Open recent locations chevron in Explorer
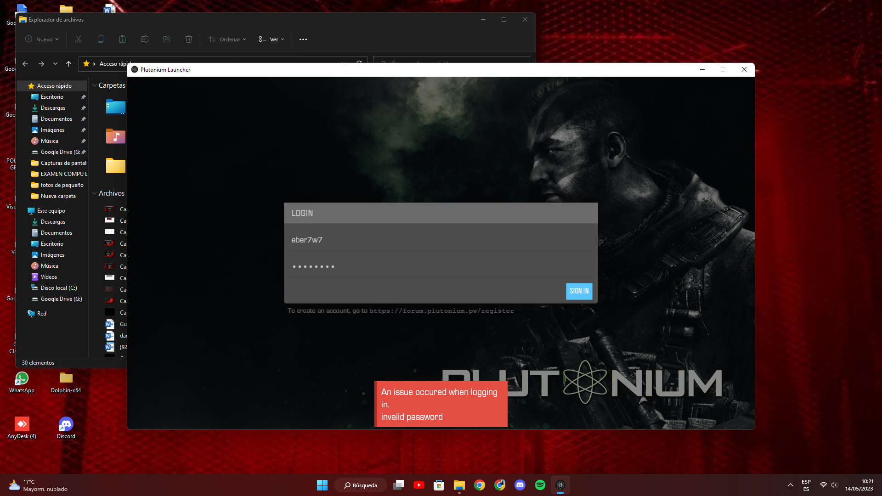This screenshot has height=496, width=882. pyautogui.click(x=55, y=64)
